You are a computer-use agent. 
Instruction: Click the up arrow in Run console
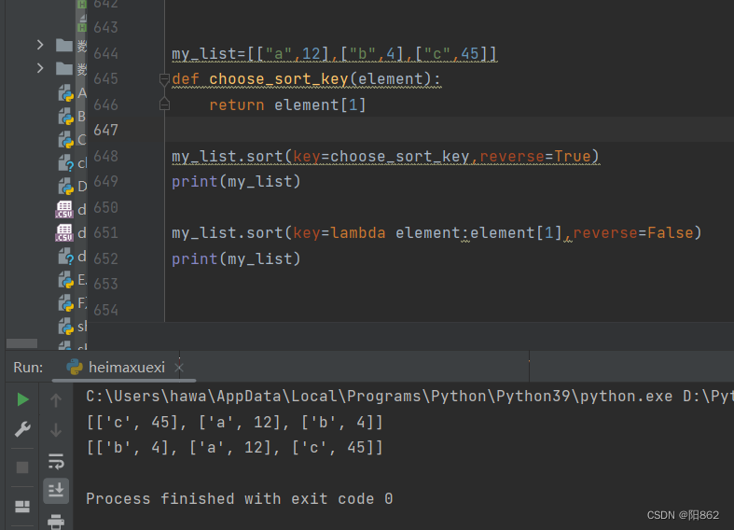pos(56,400)
